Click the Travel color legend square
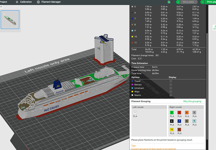Image resolution: width=216 pixels, height=150 pixels. pos(132,81)
